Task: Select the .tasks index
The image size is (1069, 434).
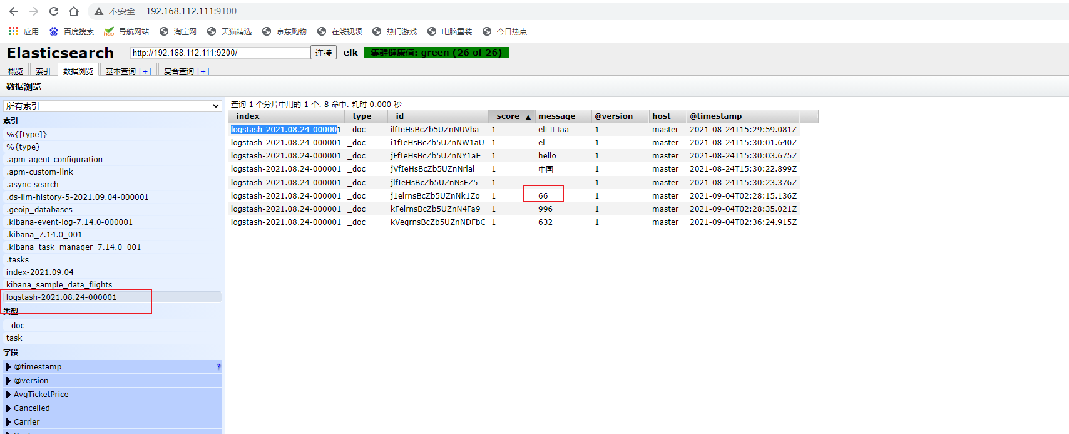Action: pyautogui.click(x=113, y=260)
